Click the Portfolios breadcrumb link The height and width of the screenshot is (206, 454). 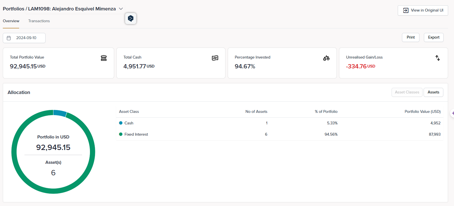click(x=13, y=9)
